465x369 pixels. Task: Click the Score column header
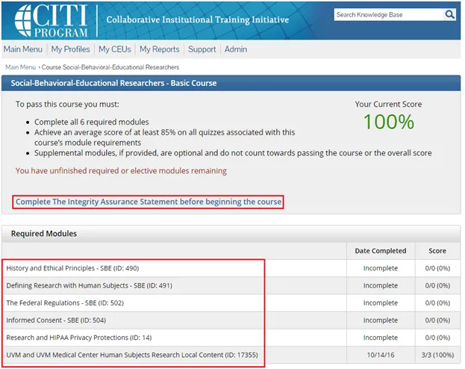437,251
